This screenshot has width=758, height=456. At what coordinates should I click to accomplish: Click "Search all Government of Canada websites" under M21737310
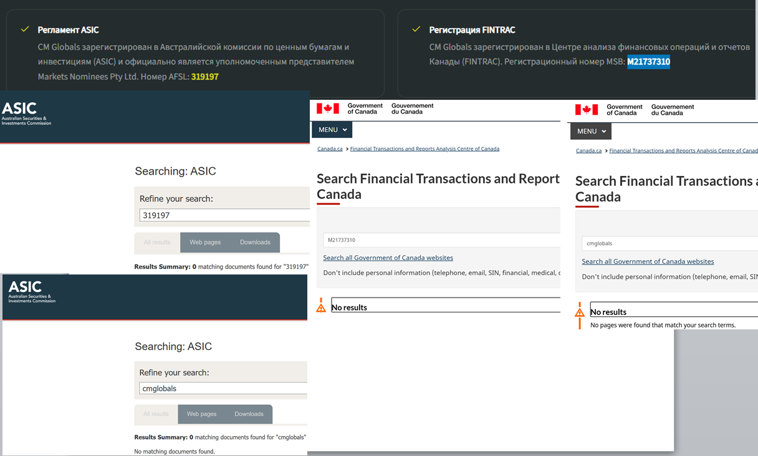388,258
